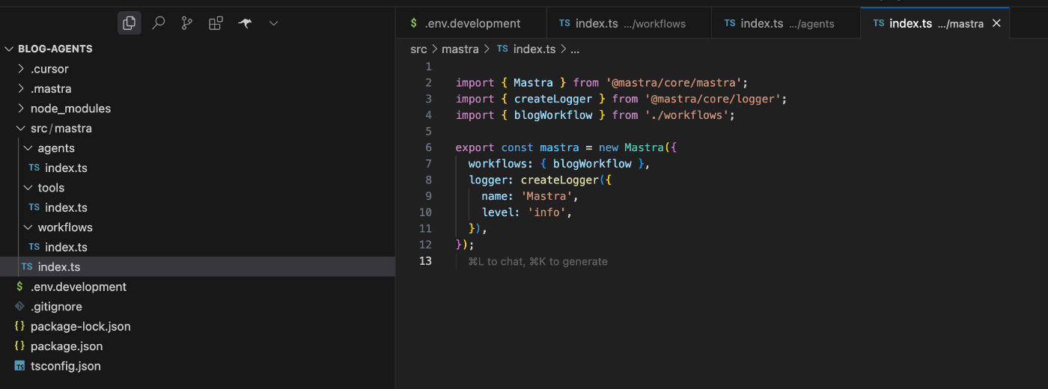This screenshot has width=1048, height=389.
Task: Click the breadcrumb ellipsis item
Action: (575, 49)
